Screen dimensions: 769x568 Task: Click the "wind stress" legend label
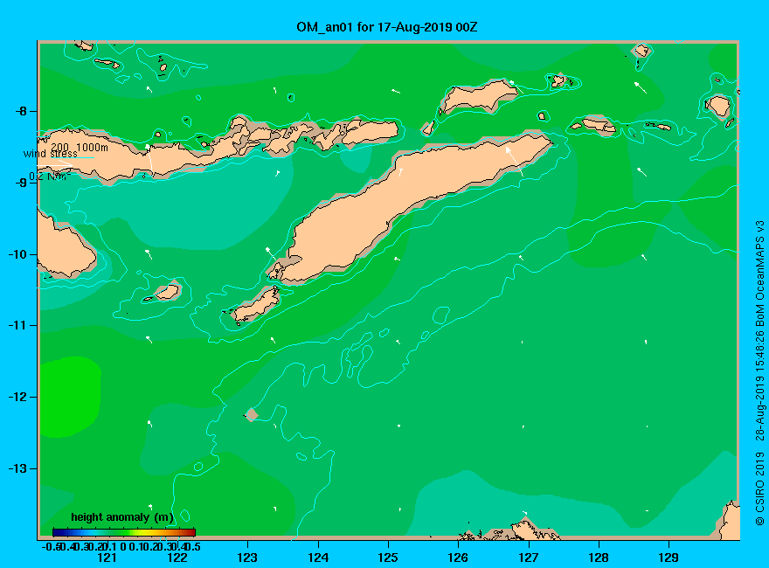tap(51, 154)
